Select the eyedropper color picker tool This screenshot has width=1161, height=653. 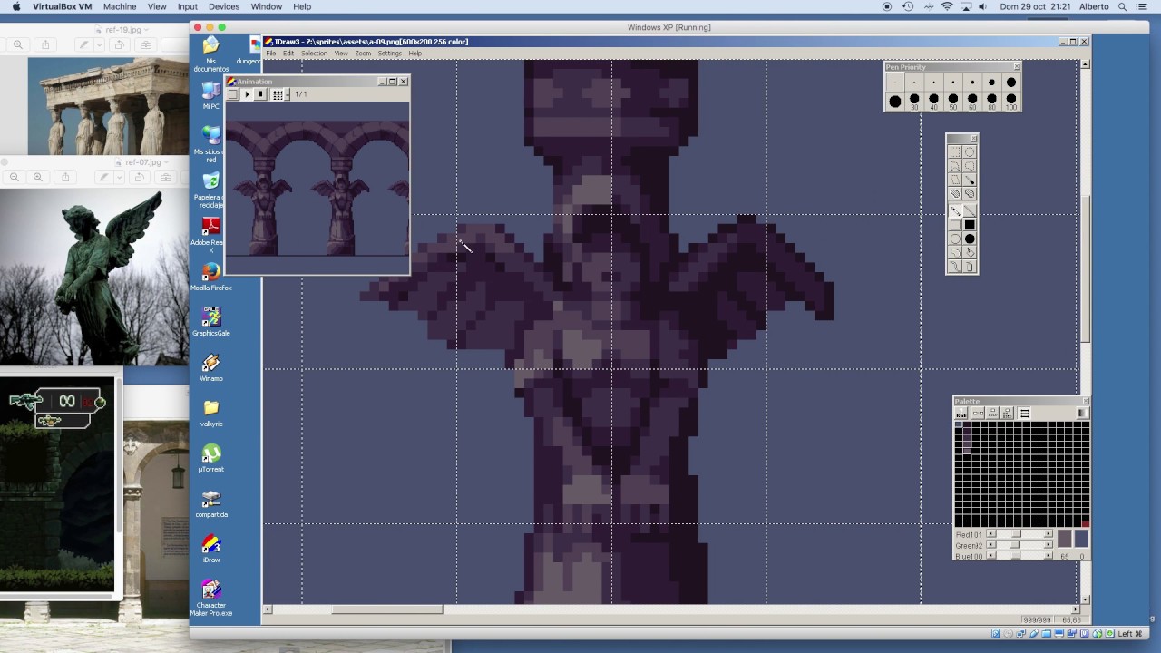970,180
